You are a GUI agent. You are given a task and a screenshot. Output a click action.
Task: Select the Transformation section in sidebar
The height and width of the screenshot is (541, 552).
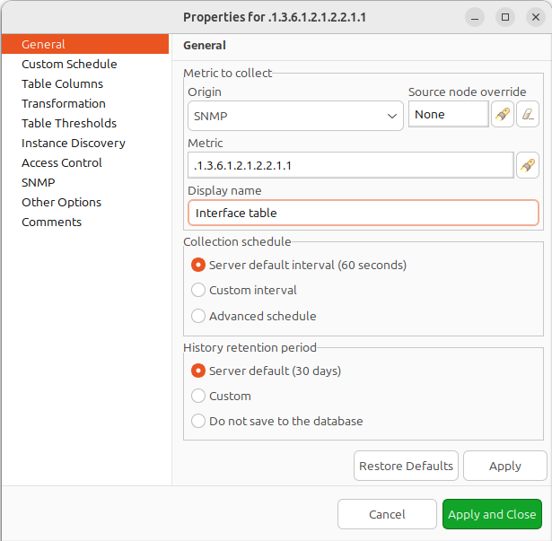click(x=63, y=104)
